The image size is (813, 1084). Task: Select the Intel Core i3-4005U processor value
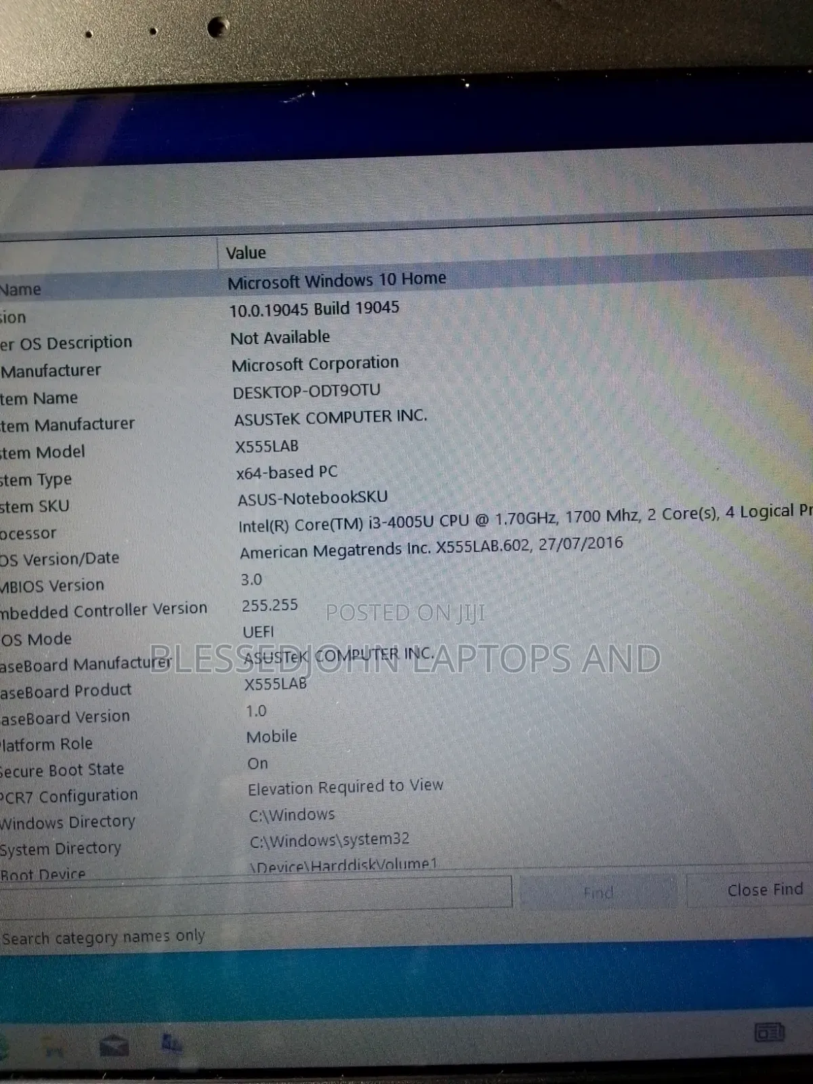(x=525, y=518)
